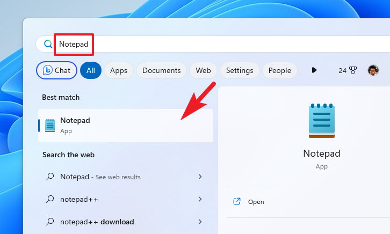The height and width of the screenshot is (234, 390).
Task: Switch to Apps filter
Action: click(119, 70)
